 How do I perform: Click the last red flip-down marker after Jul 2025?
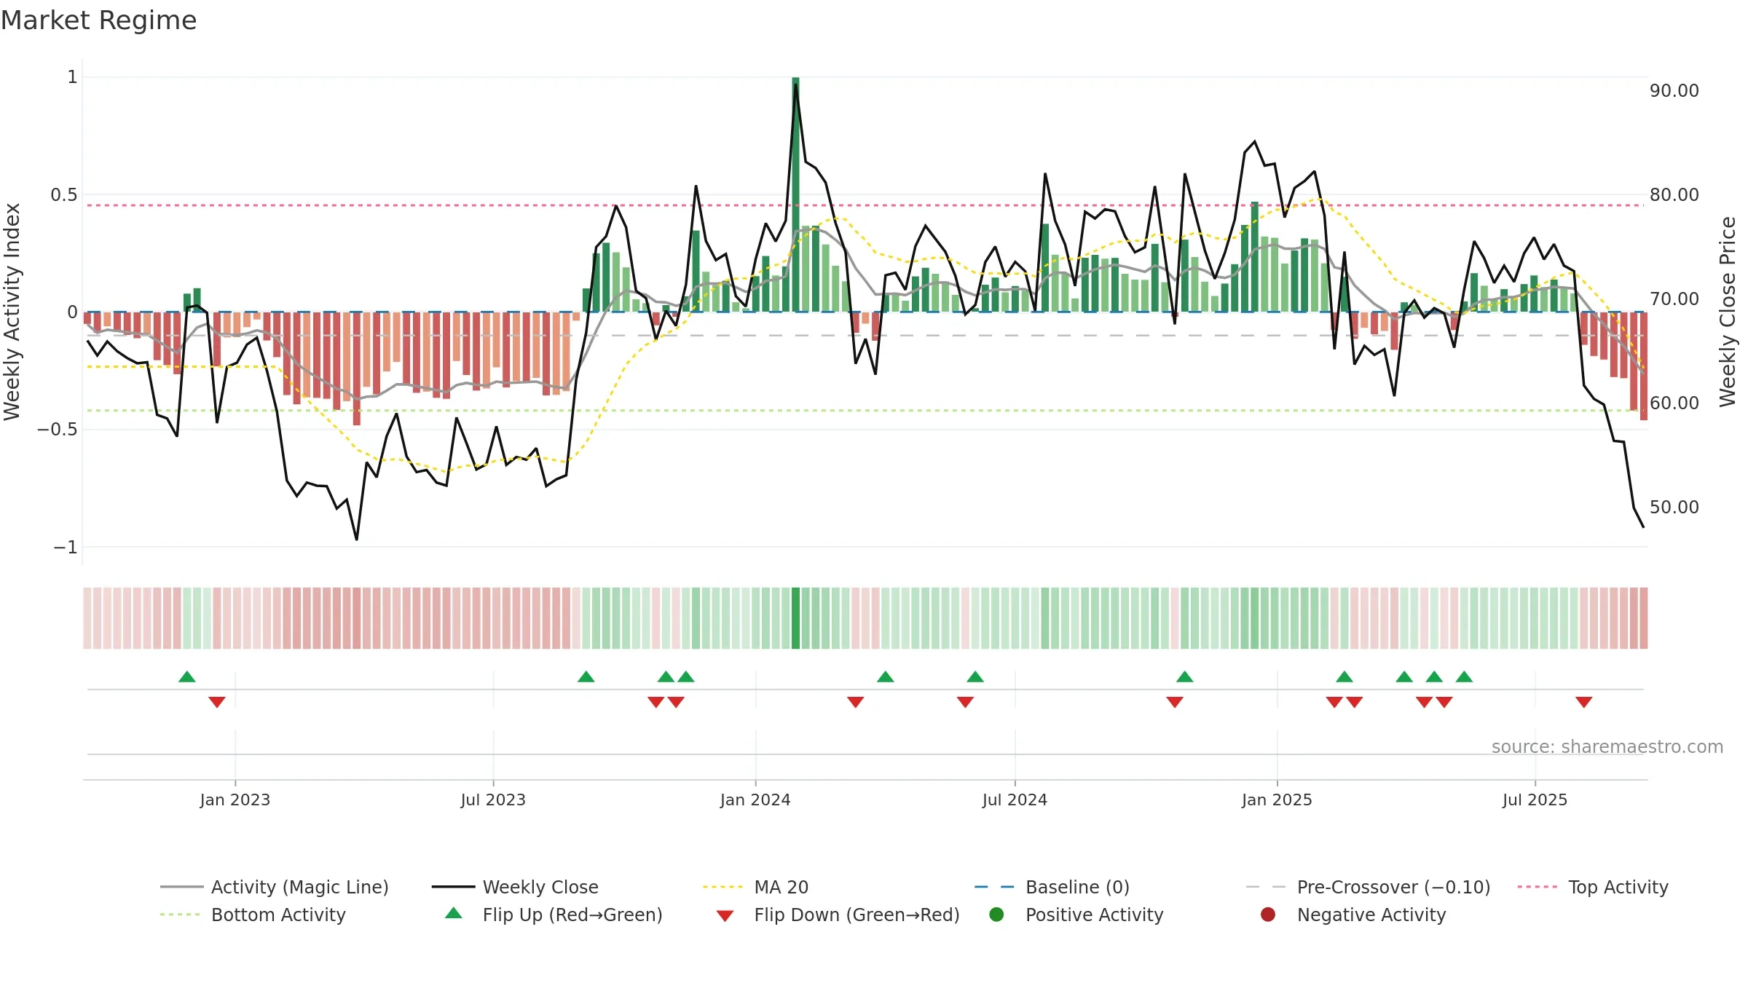[1584, 702]
